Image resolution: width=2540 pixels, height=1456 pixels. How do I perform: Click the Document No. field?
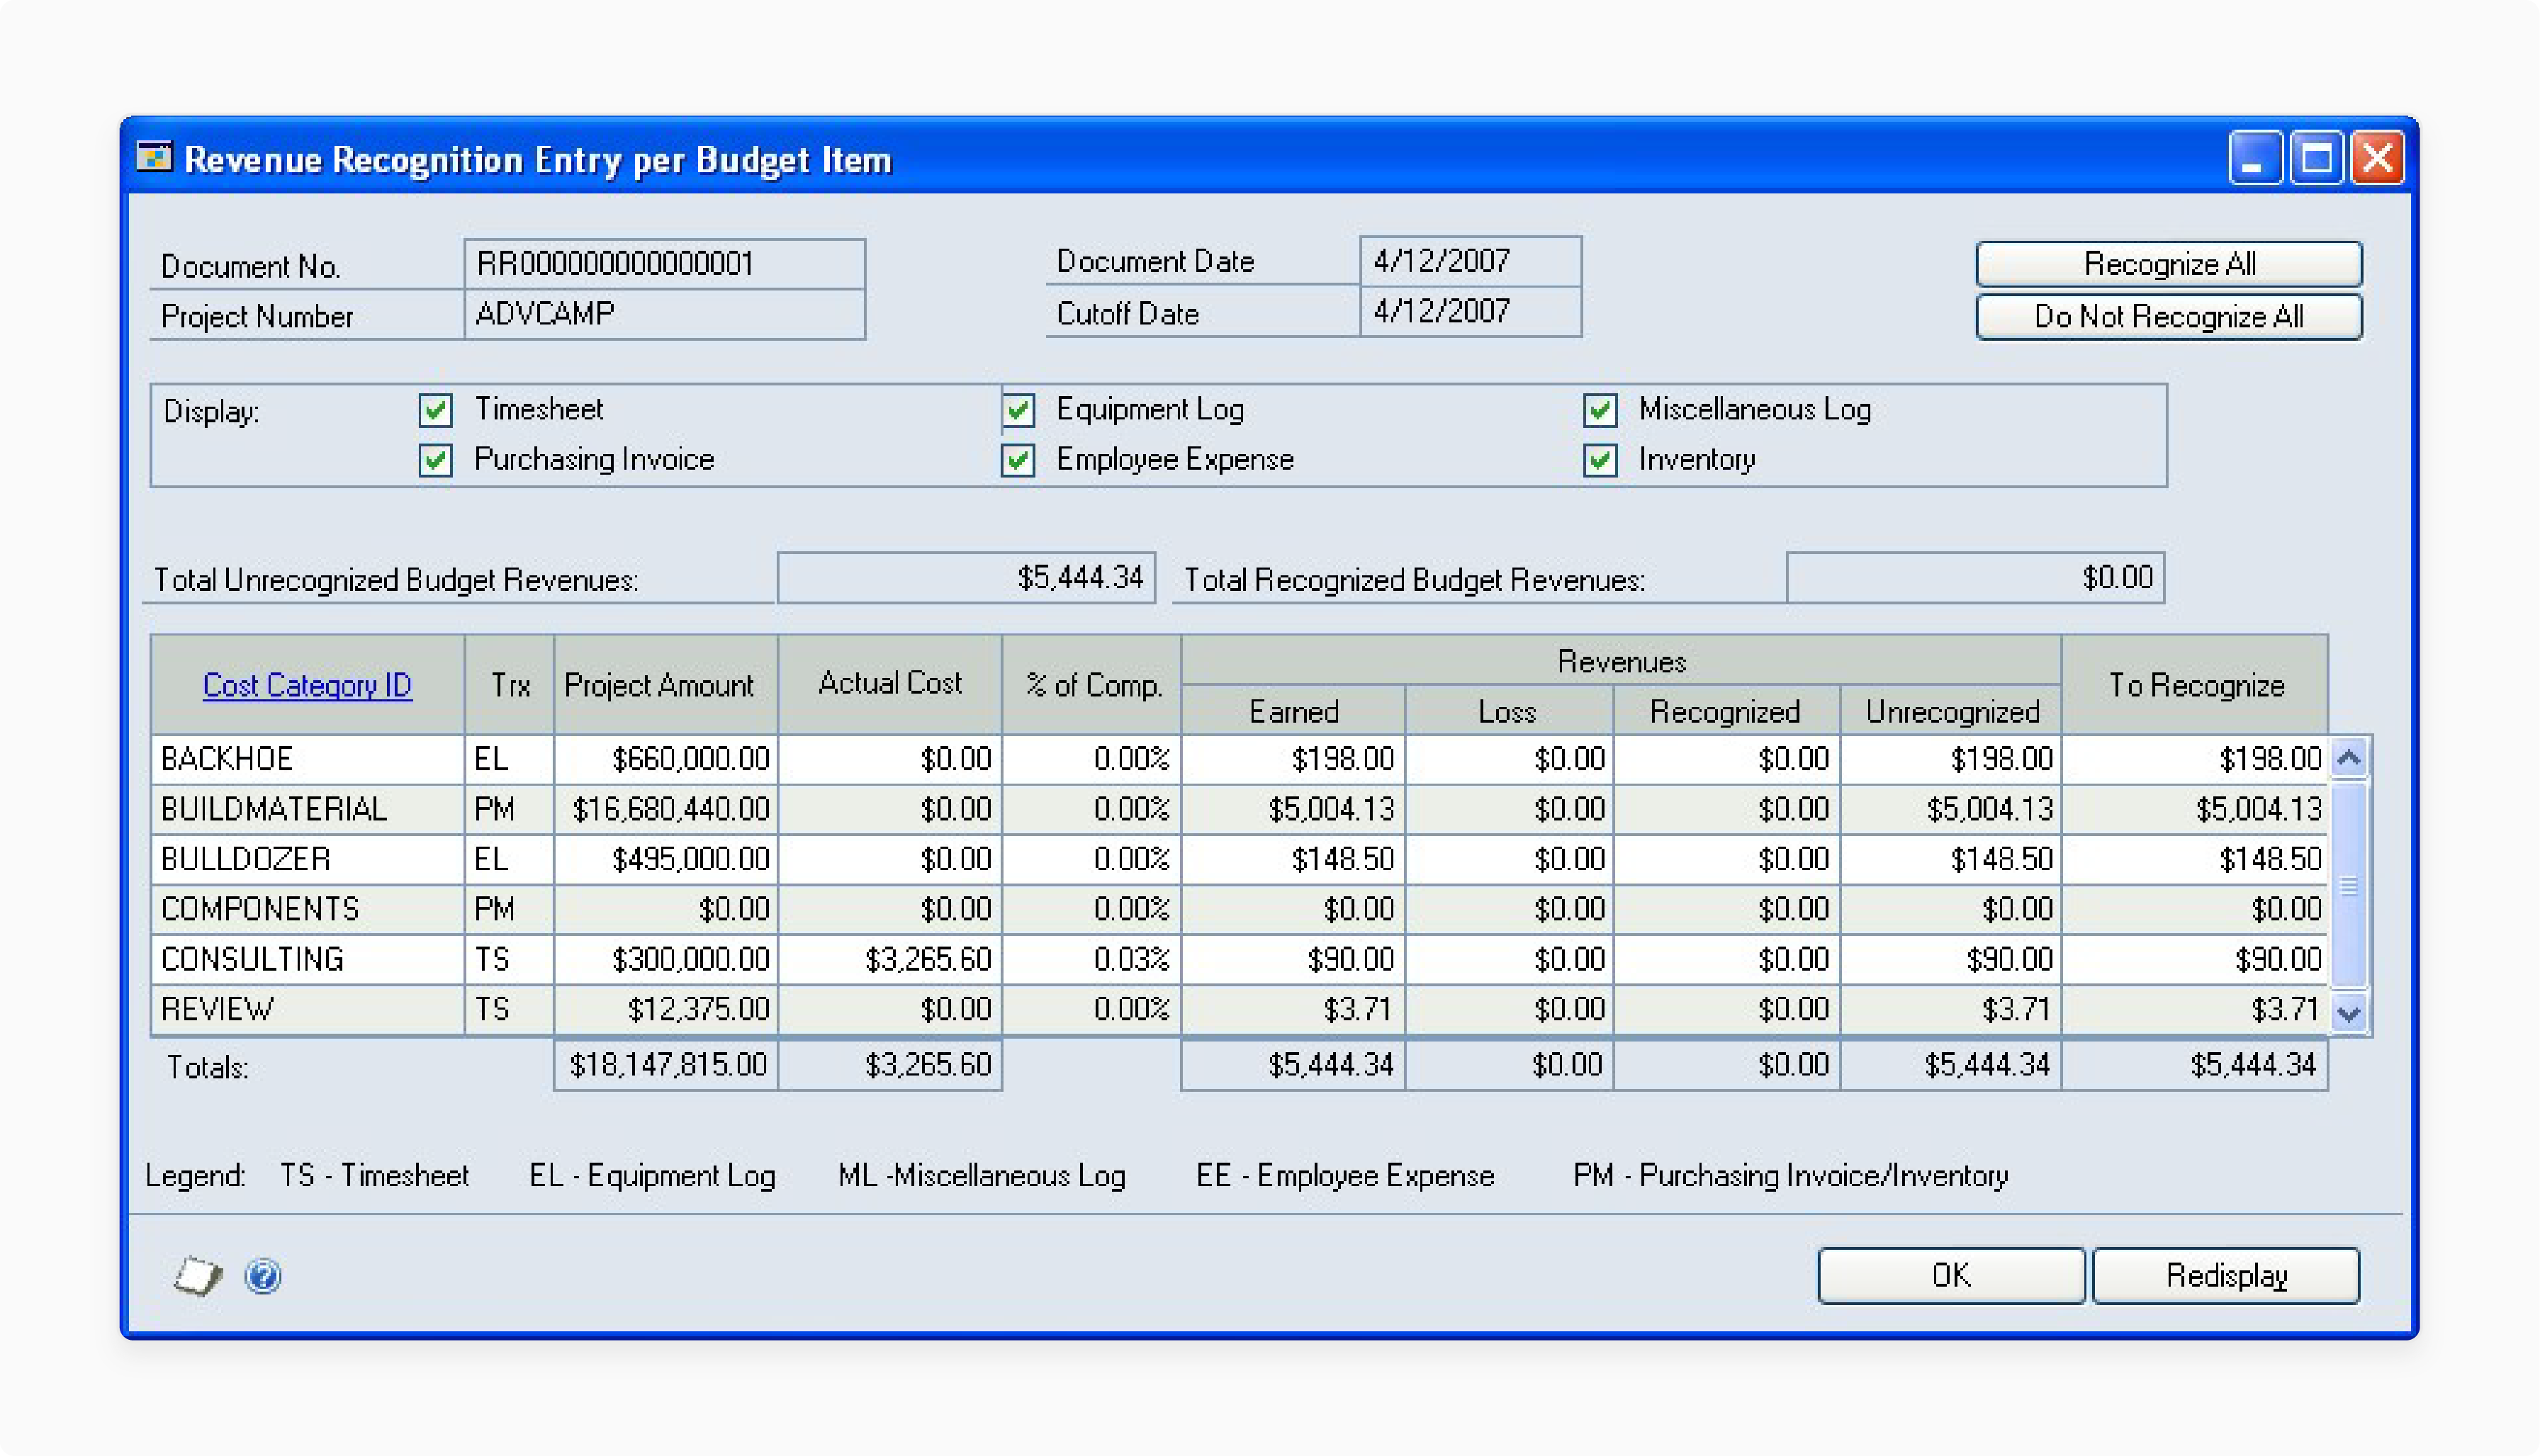[665, 264]
